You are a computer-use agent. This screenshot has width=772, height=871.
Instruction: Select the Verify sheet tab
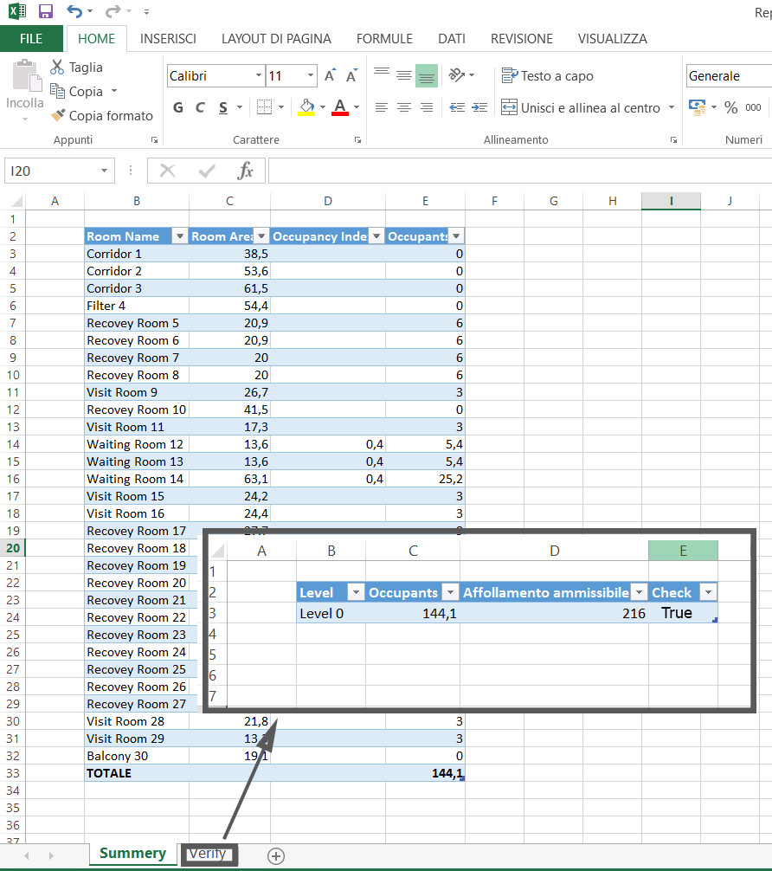point(209,854)
